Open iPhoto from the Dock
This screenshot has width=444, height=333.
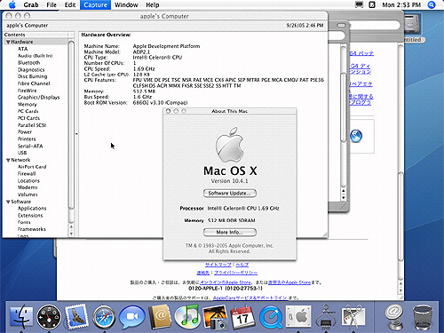215,317
